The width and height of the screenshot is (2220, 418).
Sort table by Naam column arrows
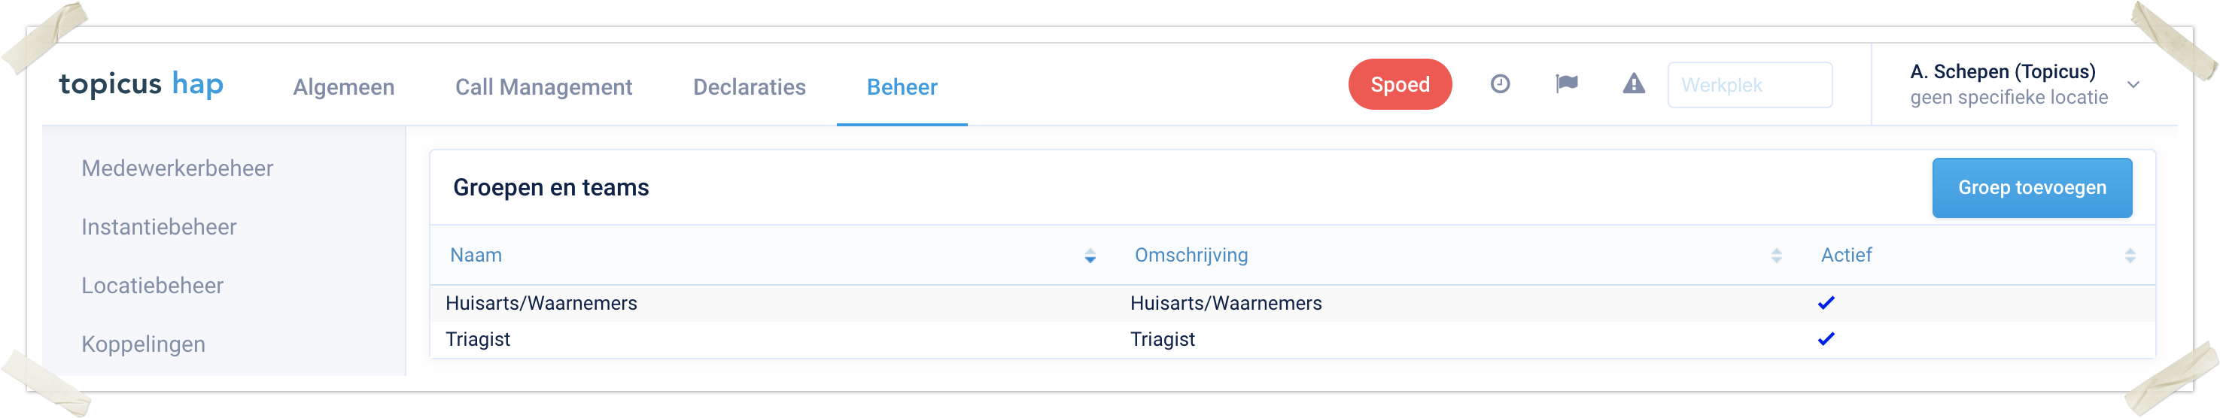click(x=1090, y=256)
